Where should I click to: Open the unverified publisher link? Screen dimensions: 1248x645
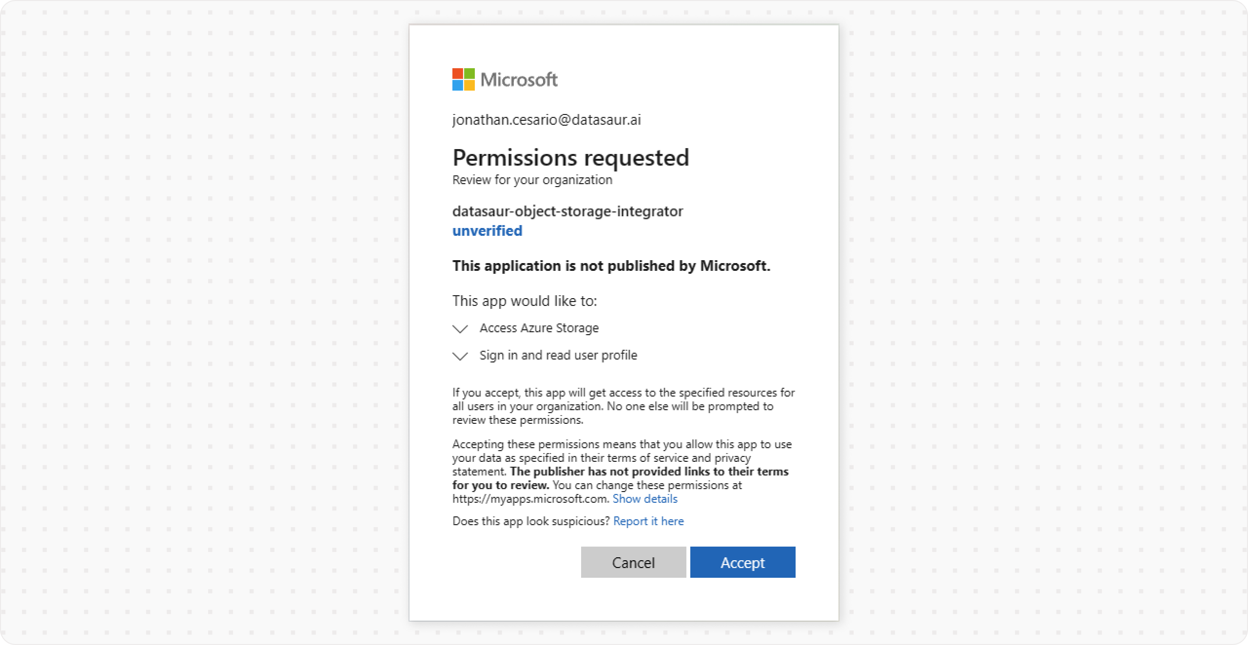(487, 230)
